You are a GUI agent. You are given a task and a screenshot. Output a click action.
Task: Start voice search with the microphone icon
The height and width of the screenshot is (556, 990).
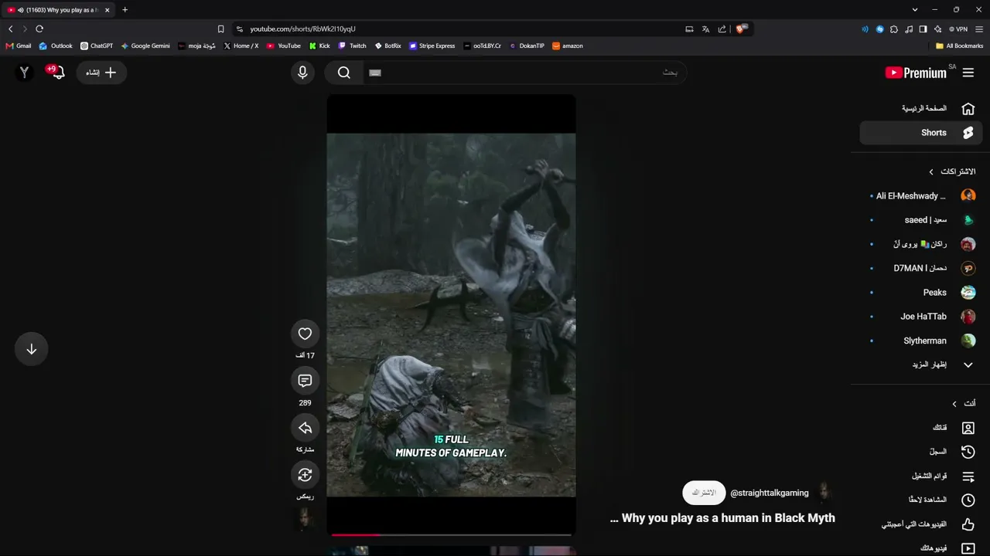point(302,73)
